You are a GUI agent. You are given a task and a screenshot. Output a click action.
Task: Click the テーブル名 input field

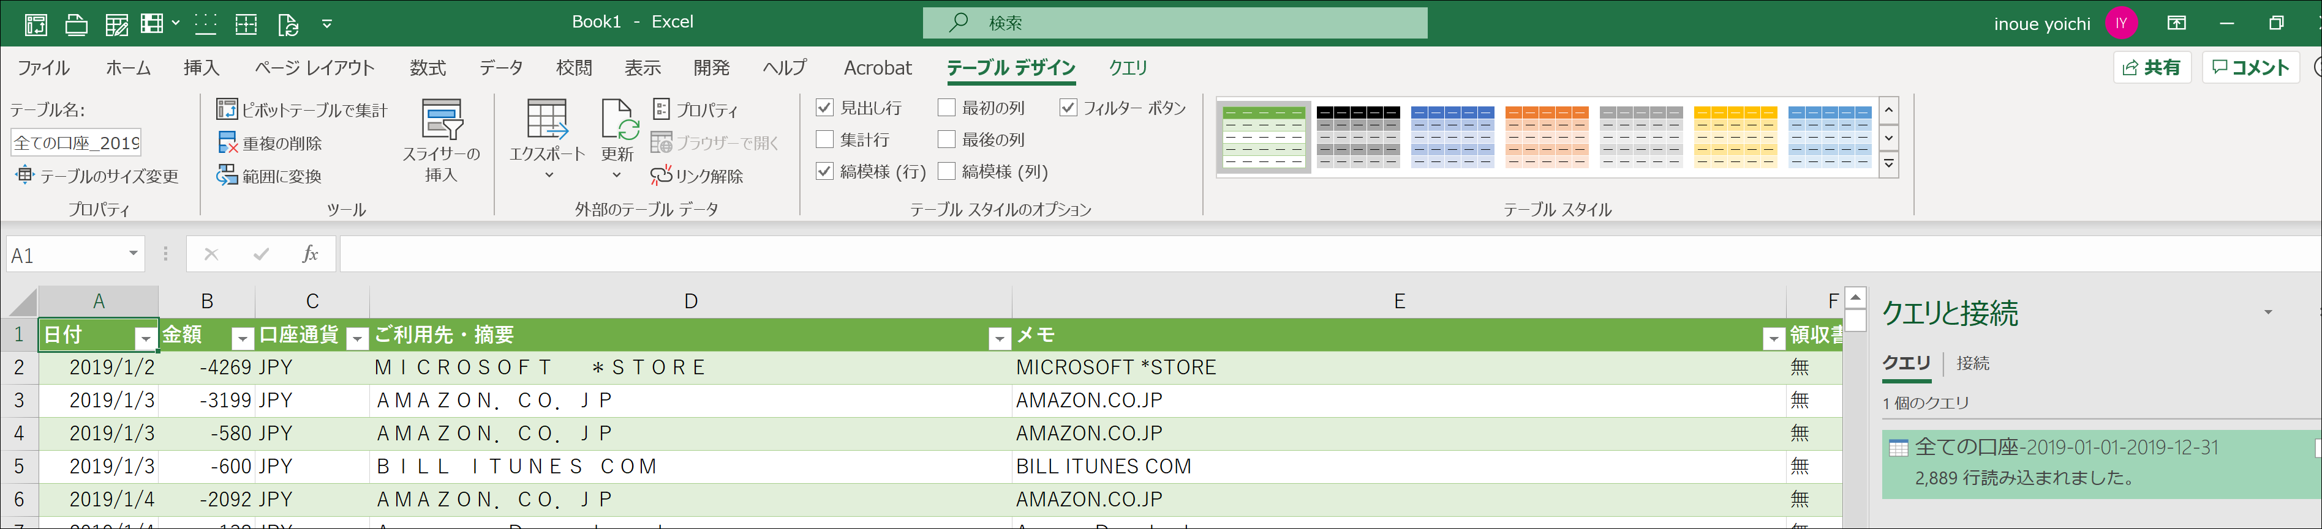76,143
